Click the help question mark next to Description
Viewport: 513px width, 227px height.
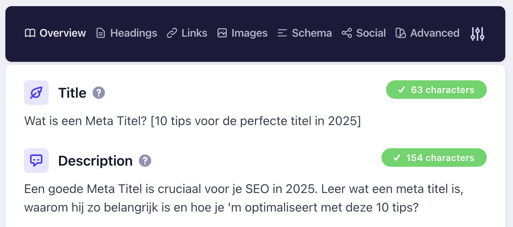tap(145, 161)
